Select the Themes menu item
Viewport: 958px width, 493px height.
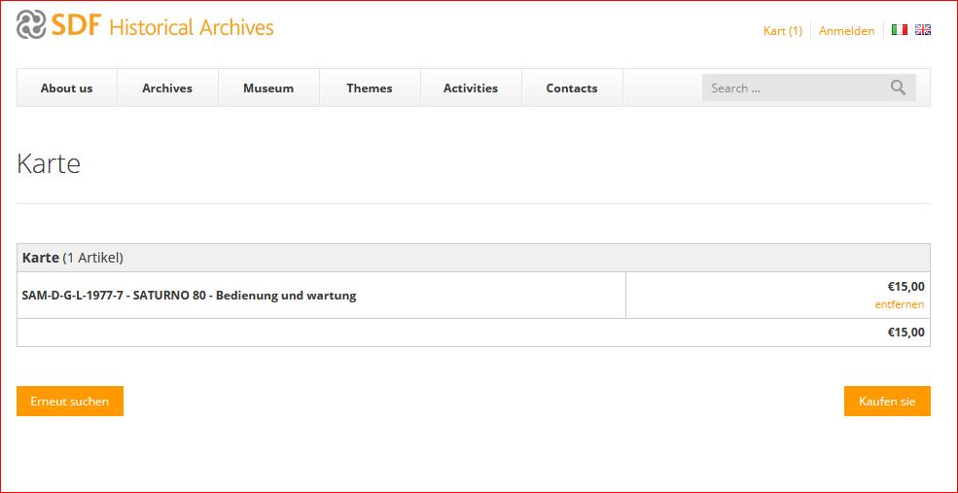tap(370, 88)
